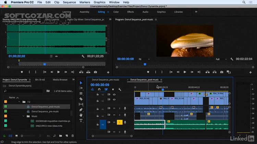The height and width of the screenshot is (144, 257).
Task: Switch Project panel to list view
Action: pos(10,136)
